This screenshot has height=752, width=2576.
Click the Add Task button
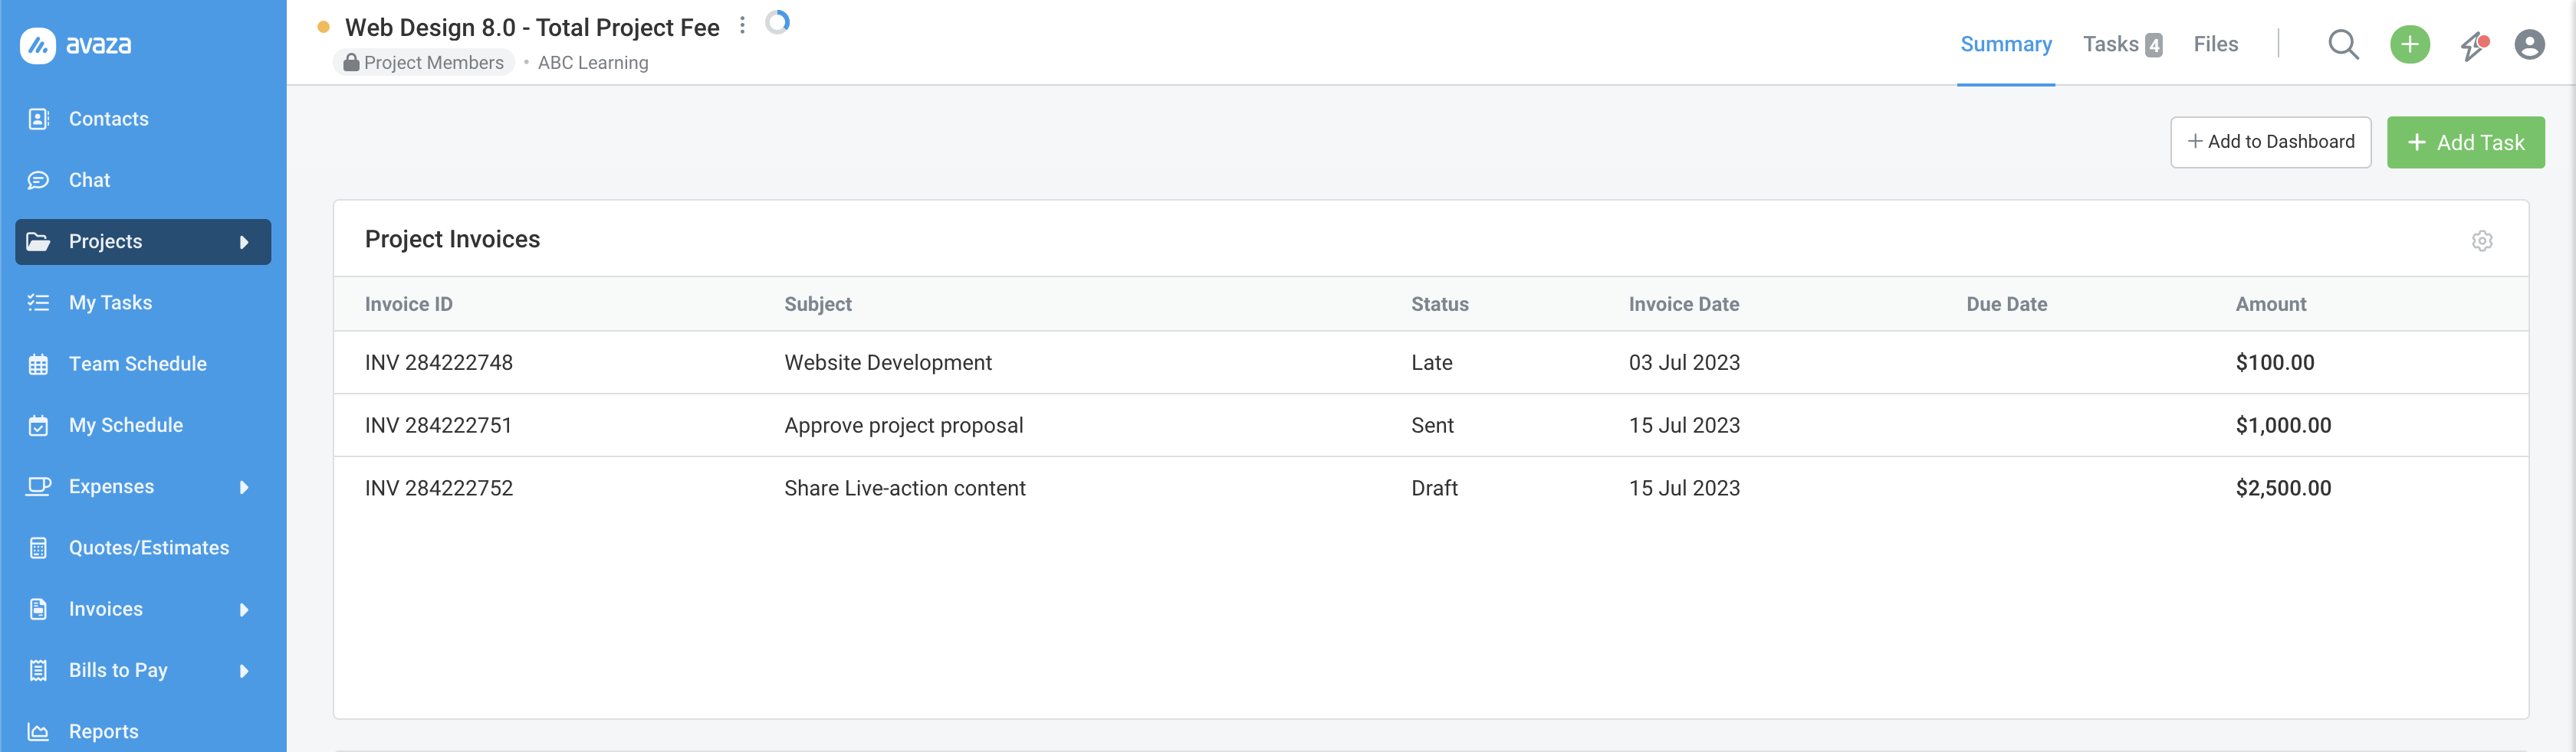pyautogui.click(x=2465, y=142)
